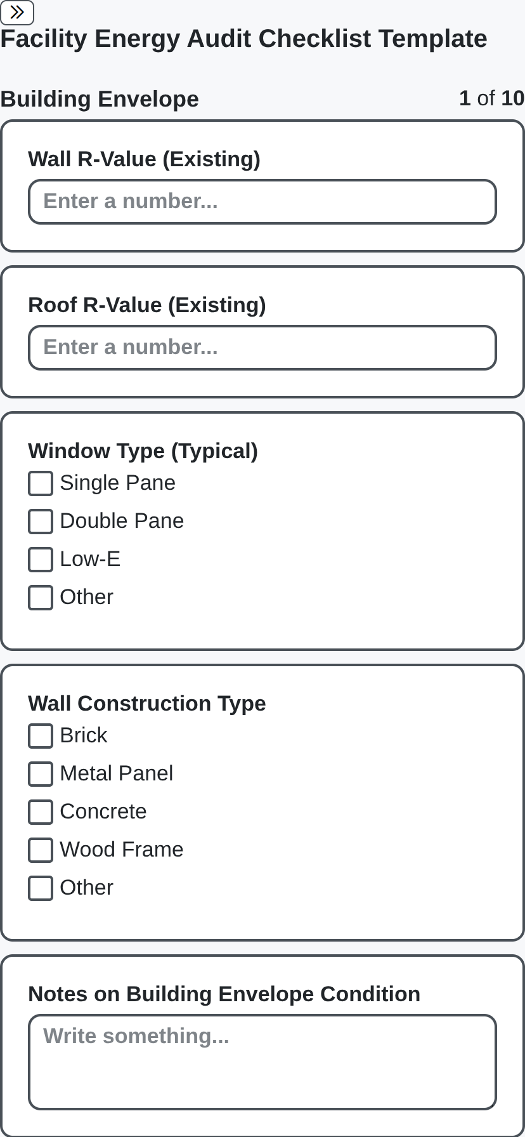
Task: Click the Window Type (Typical) label
Action: [x=143, y=450]
